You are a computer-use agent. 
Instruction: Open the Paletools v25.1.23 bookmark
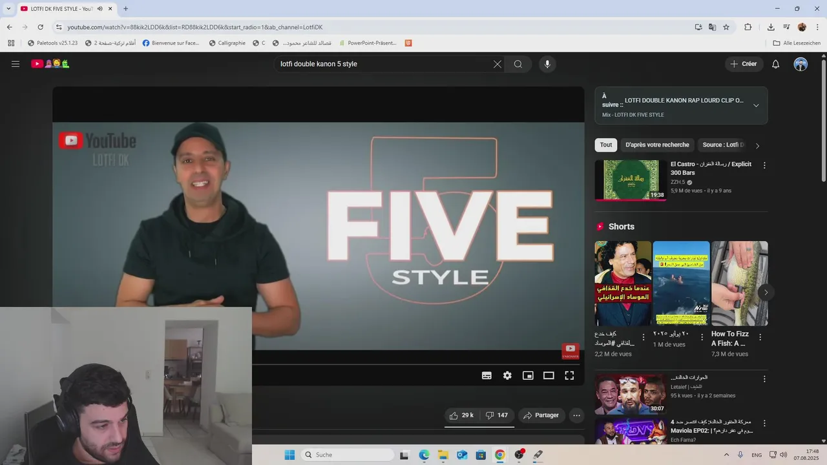(53, 43)
